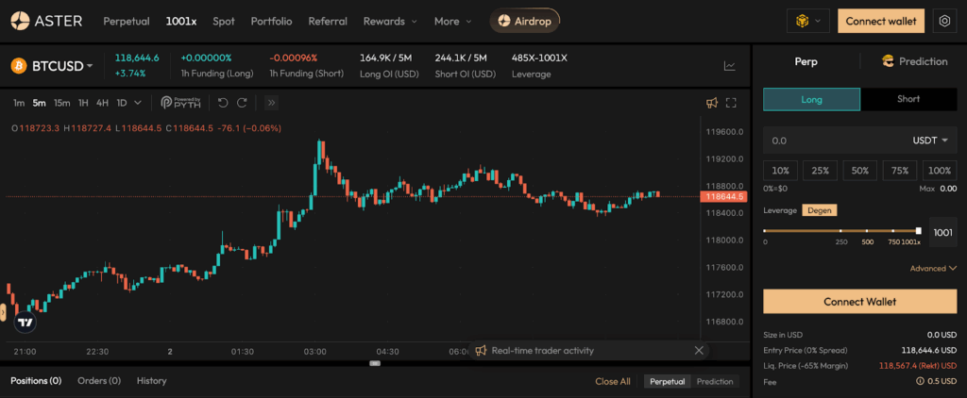Open the BTCUSD pair dropdown
The image size is (967, 398).
[x=62, y=66]
